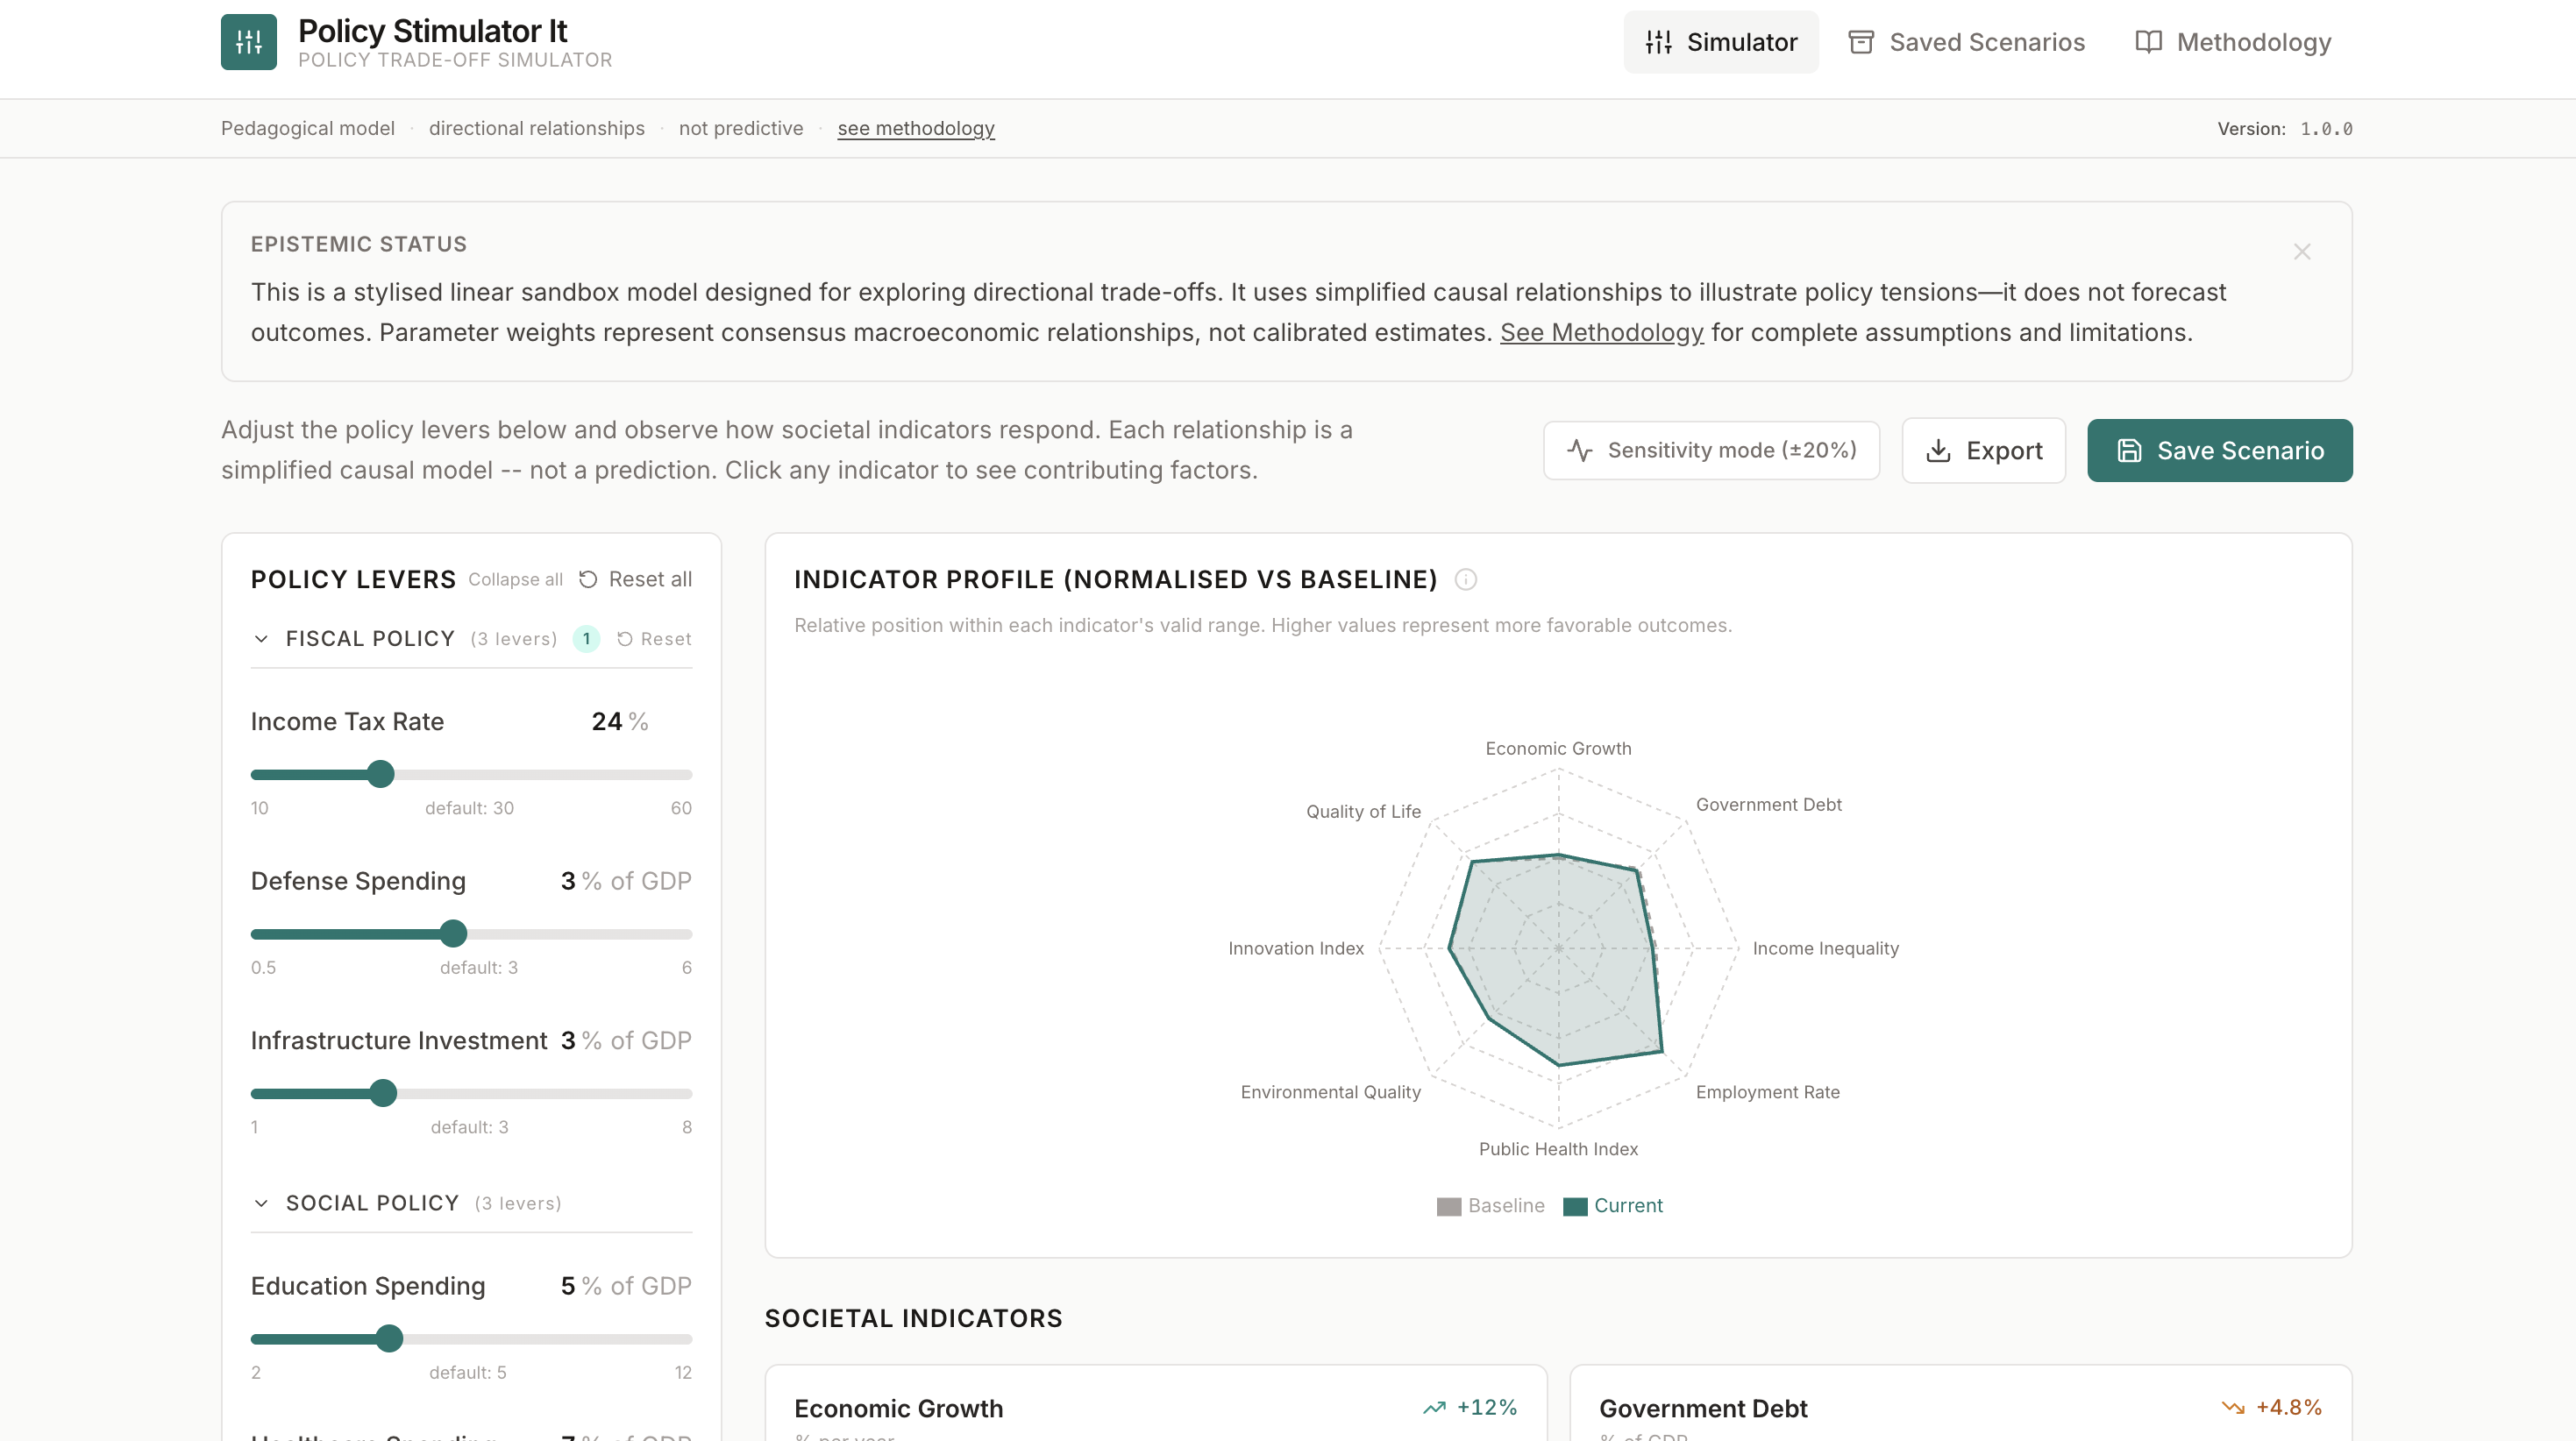This screenshot has height=1441, width=2576.
Task: Click the Government Debt downward trend icon
Action: [x=2233, y=1408]
